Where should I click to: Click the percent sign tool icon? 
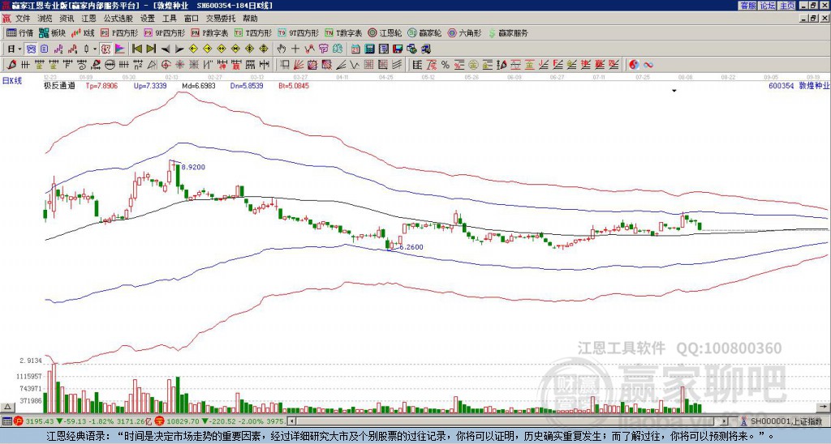[x=446, y=65]
